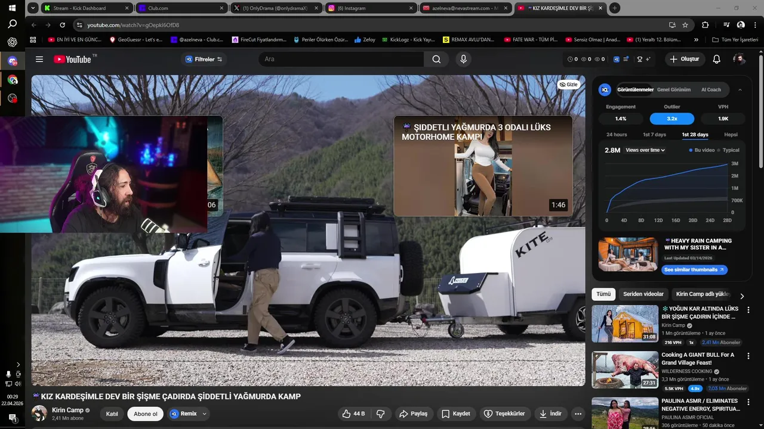Select the Outlier 3.2x metric pill
The height and width of the screenshot is (429, 764).
coord(672,119)
